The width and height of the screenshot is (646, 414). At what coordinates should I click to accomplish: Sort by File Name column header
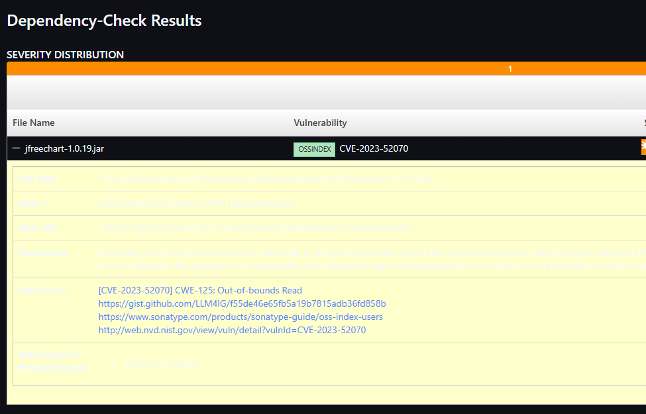click(x=34, y=123)
